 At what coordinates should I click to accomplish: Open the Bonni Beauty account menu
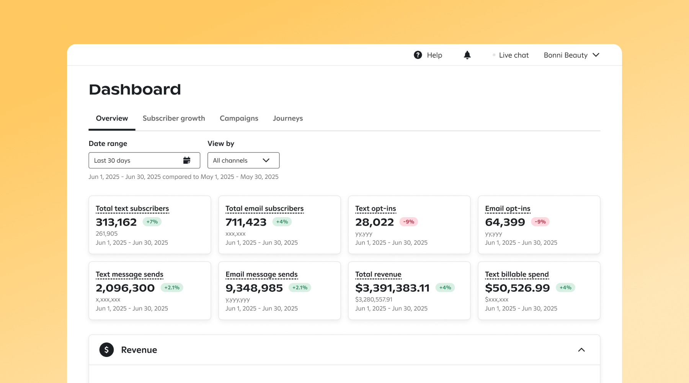[x=571, y=55]
